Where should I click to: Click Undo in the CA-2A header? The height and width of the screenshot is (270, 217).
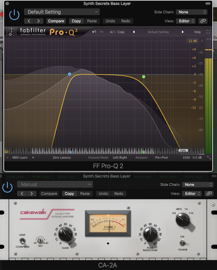[103, 194]
